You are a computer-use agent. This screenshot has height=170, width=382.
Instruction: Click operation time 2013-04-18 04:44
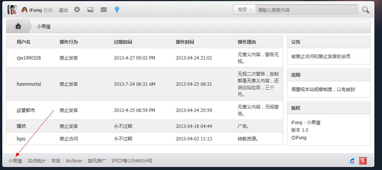(x=194, y=126)
